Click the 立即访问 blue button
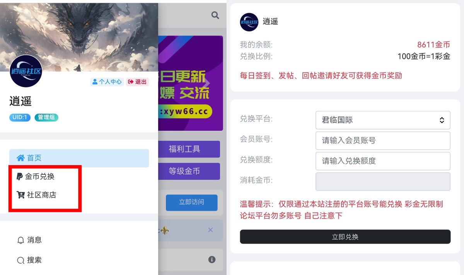Viewport: 464px width, 275px height. (x=191, y=202)
